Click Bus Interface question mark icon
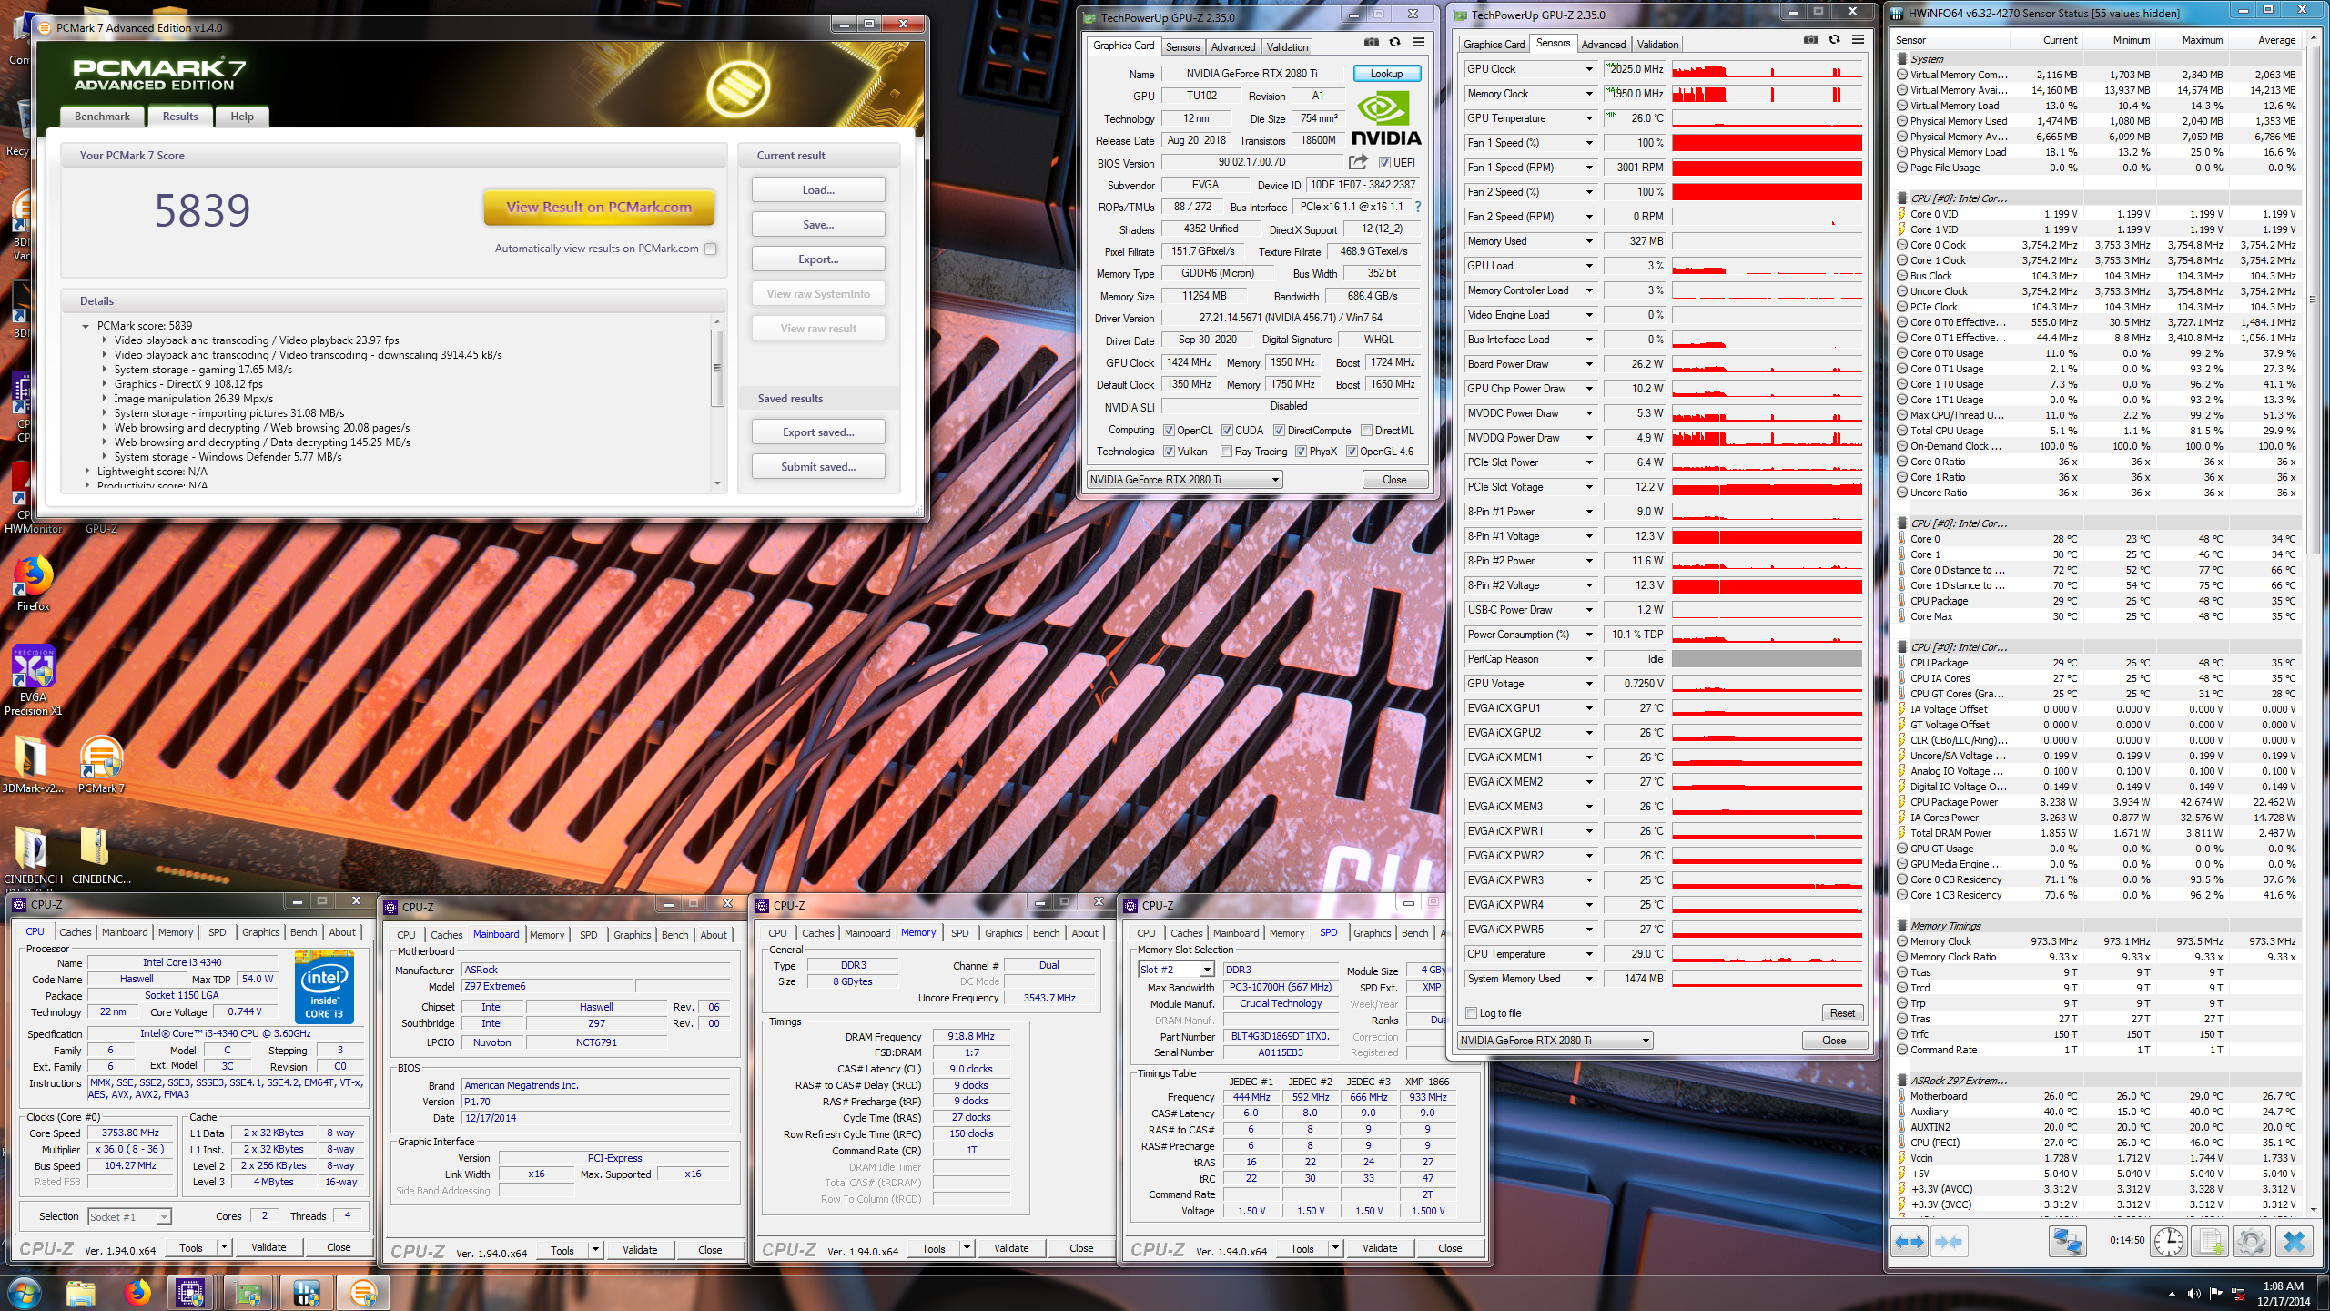Screen dimensions: 2330x1311 1417,207
